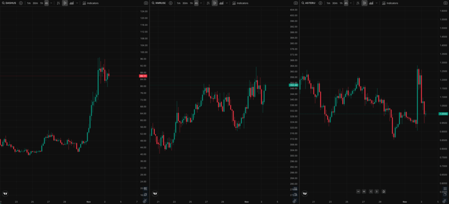Screen dimensions: 449x204
Task: Select the 1h timeframe on the ASTER chart
Action: [341, 3]
